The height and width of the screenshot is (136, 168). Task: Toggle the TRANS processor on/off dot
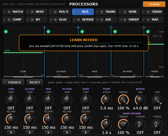click(102, 12)
